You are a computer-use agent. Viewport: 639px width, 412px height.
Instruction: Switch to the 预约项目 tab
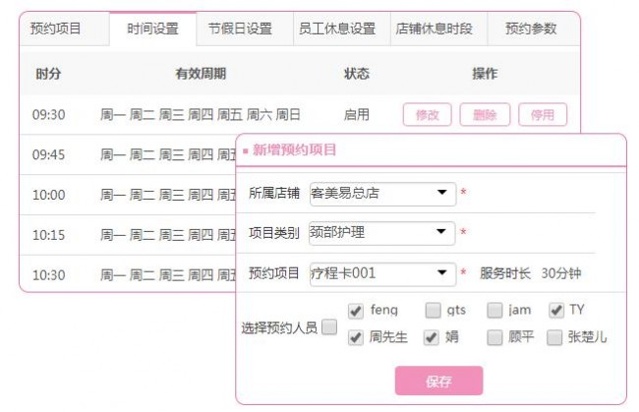click(x=56, y=29)
